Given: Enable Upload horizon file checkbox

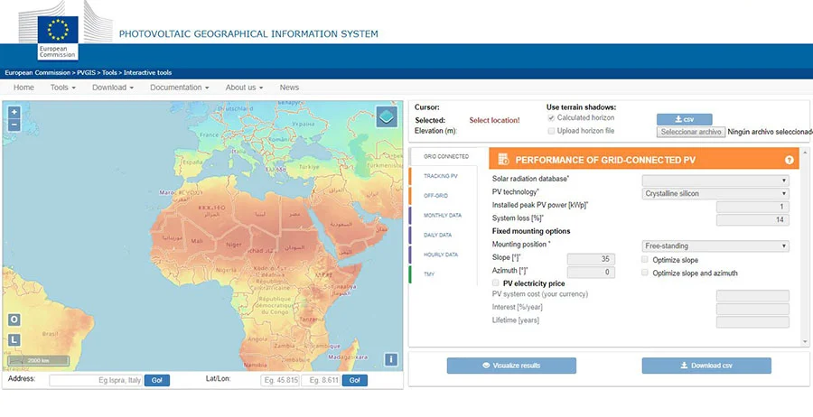Looking at the screenshot, I should coord(552,131).
